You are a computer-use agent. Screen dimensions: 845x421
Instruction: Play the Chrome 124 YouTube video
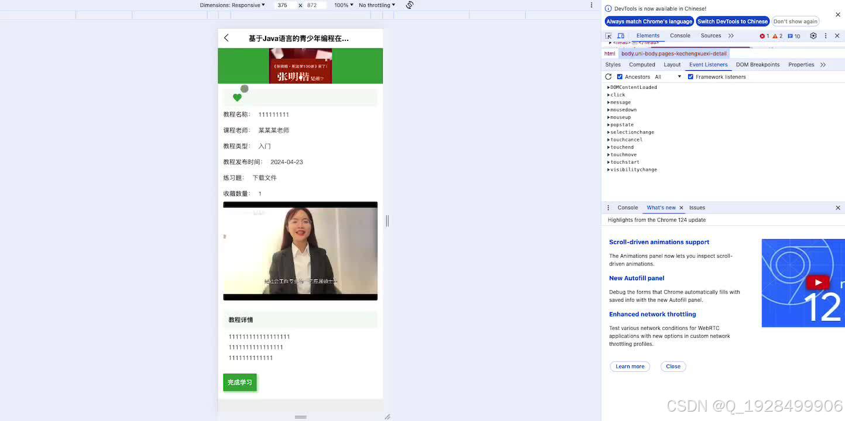tap(817, 283)
